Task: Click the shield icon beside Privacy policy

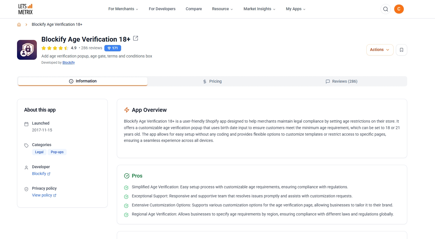Action: click(26, 189)
